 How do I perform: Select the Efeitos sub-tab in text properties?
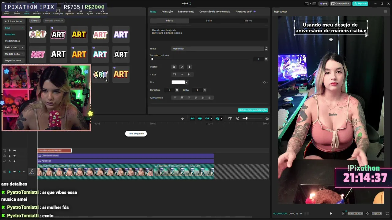pos(248,21)
